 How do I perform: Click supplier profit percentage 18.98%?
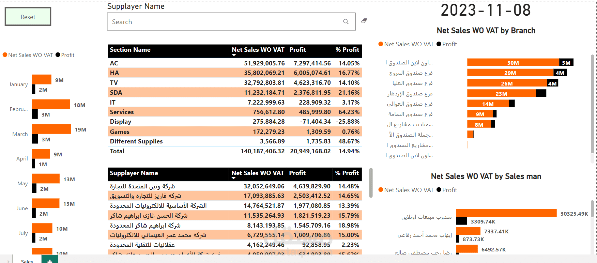click(x=349, y=226)
